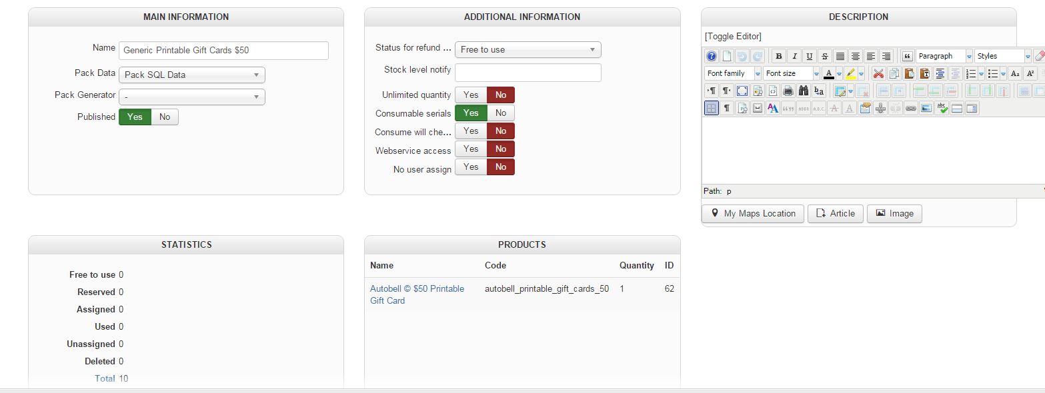Set Published to No

[165, 117]
